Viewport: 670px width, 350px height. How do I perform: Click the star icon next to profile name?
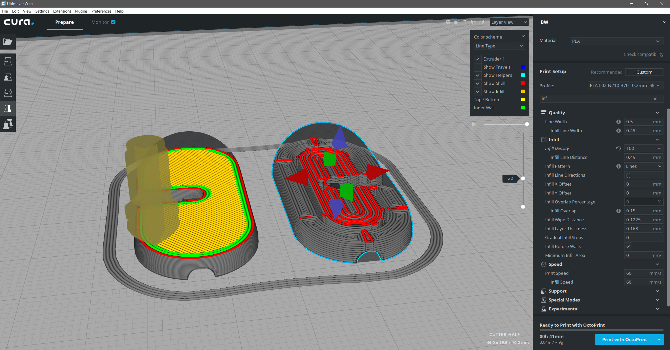652,85
